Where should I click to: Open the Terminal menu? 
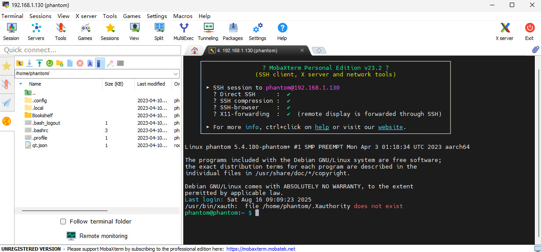pos(12,16)
